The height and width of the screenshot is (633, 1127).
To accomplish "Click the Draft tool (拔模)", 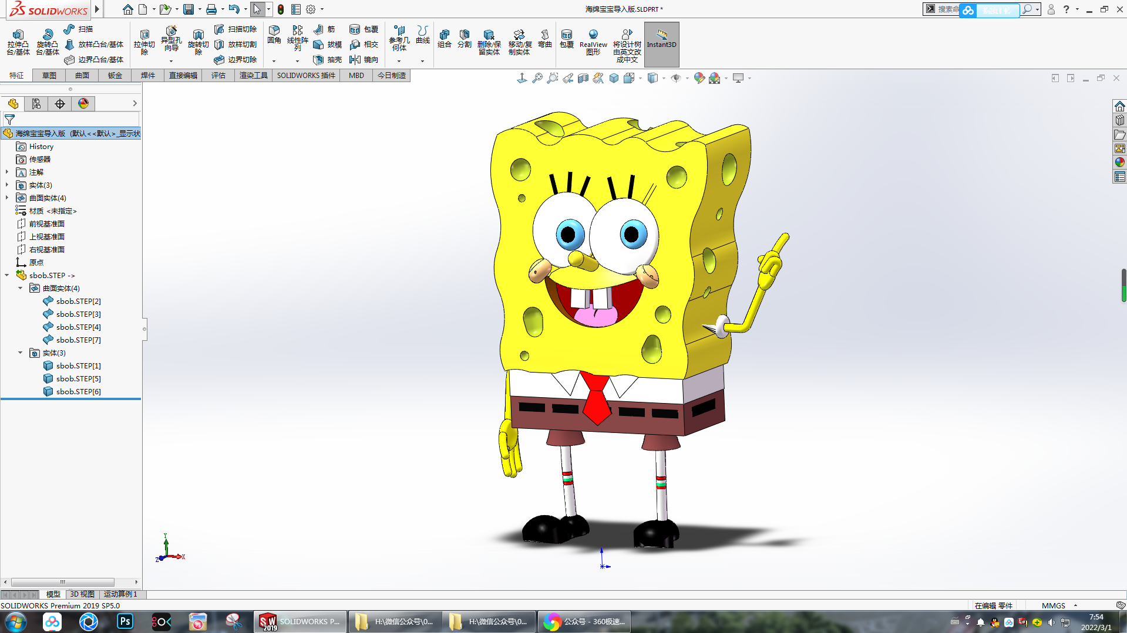I will (x=327, y=44).
